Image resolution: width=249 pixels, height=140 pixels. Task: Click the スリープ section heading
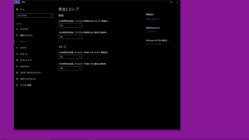tap(62, 47)
